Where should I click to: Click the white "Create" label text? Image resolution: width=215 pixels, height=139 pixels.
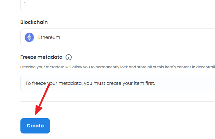pos(35,126)
